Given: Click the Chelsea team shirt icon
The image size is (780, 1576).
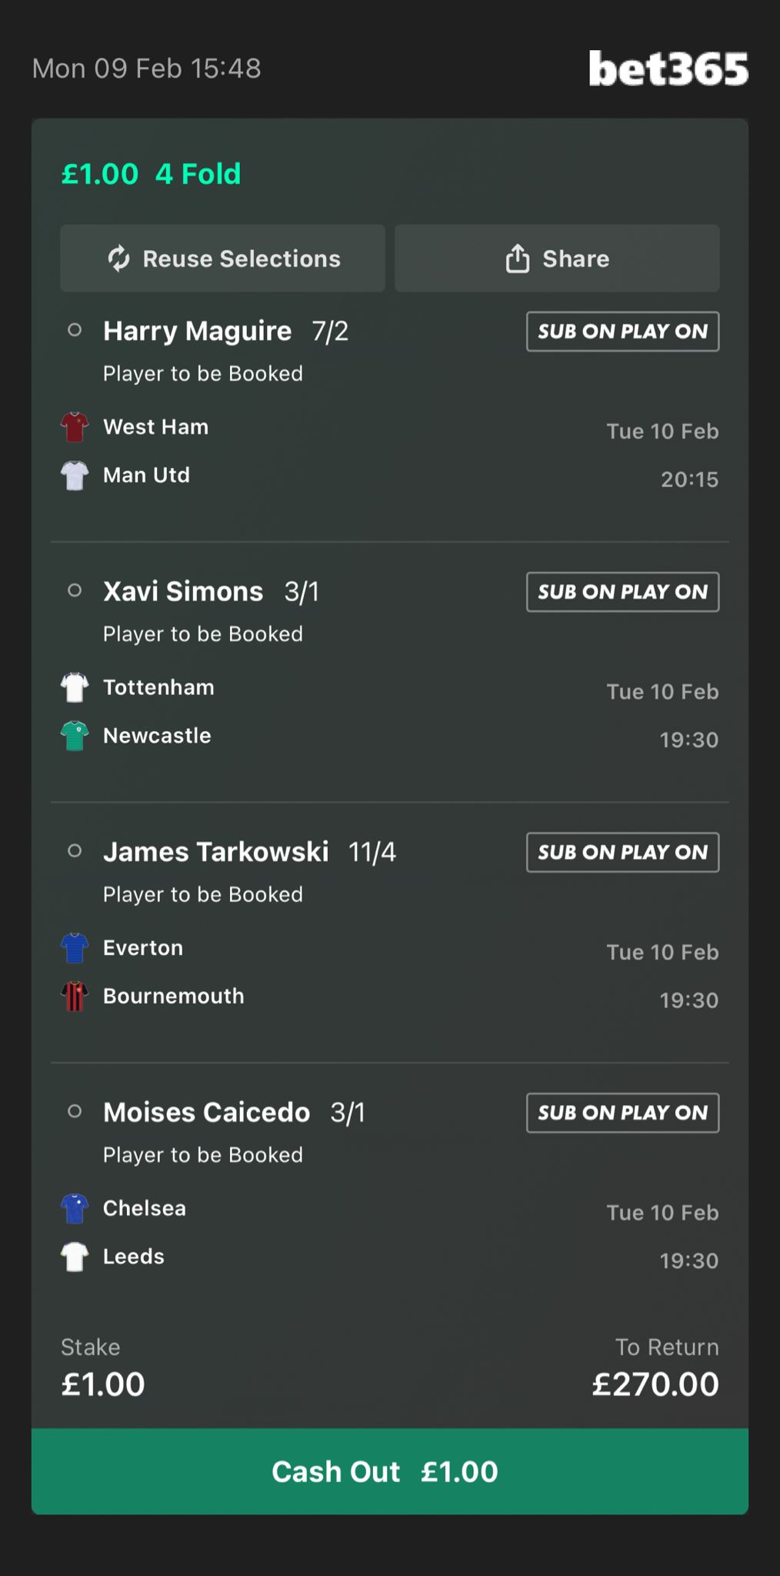Looking at the screenshot, I should pyautogui.click(x=75, y=1208).
